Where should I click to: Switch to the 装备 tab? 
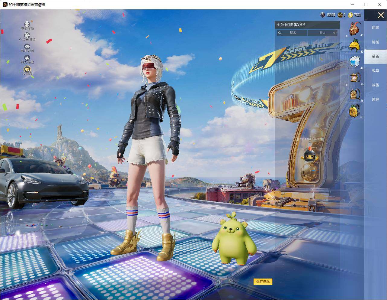click(x=375, y=56)
